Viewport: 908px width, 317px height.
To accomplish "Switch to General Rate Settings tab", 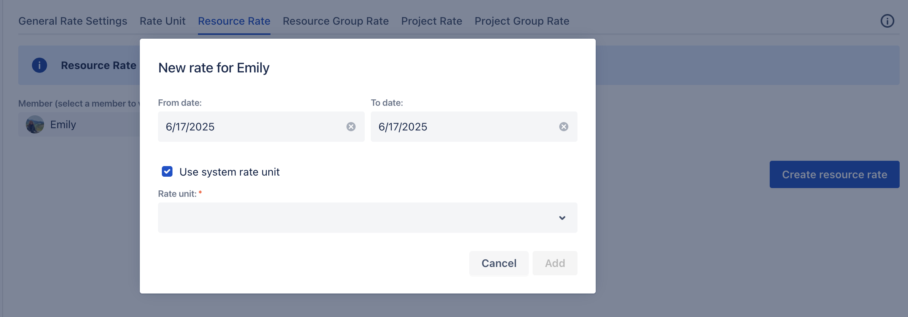I will 73,21.
